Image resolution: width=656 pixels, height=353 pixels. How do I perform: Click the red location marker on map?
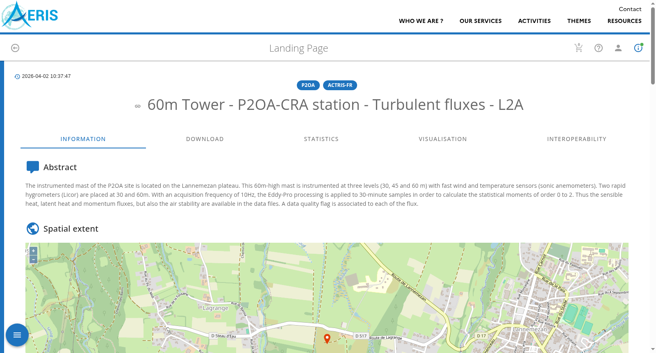pyautogui.click(x=327, y=339)
